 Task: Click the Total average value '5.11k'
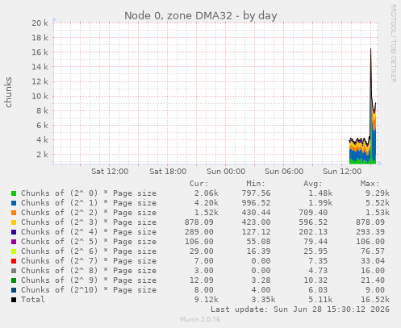point(320,300)
